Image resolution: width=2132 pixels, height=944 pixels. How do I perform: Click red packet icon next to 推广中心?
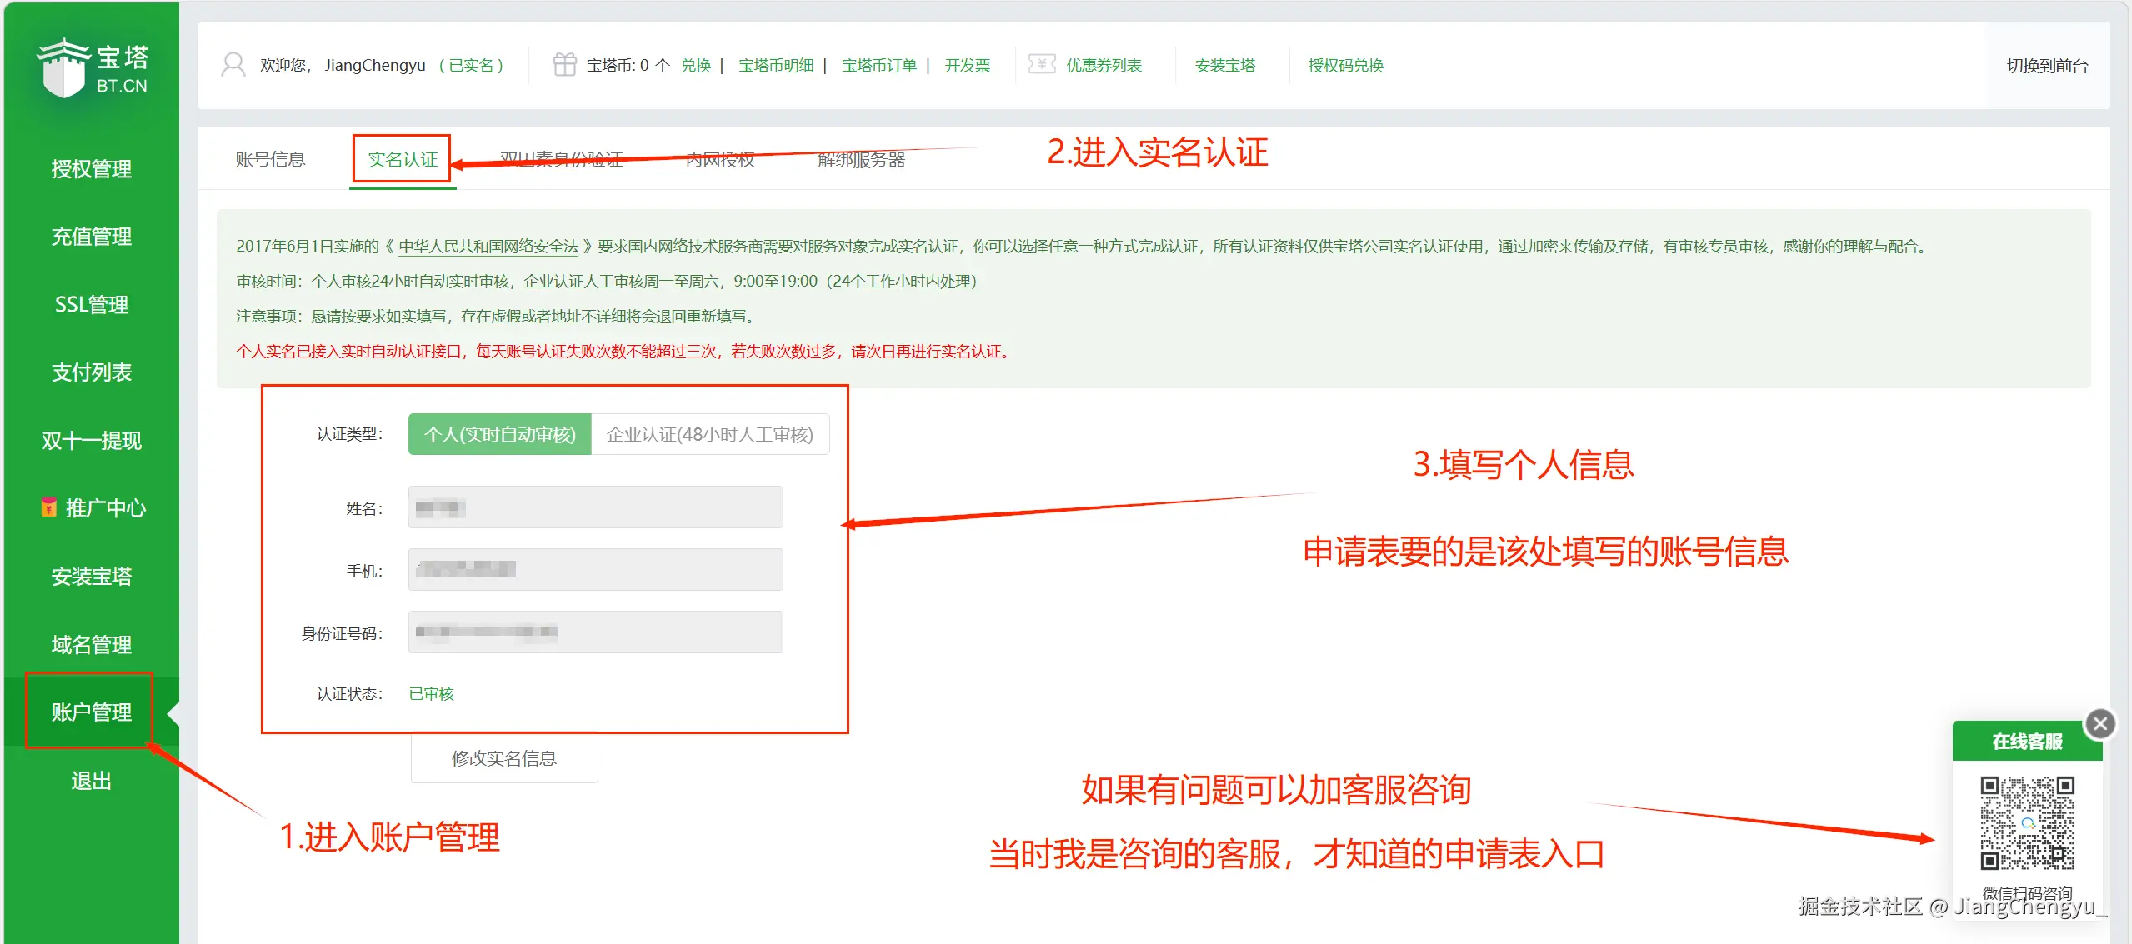pyautogui.click(x=49, y=507)
